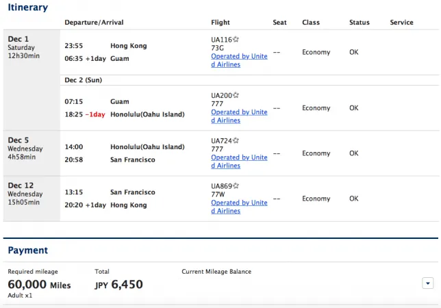Screen dimensions: 441x308
Task: Click the Departure/Arrival column header
Action: click(94, 23)
